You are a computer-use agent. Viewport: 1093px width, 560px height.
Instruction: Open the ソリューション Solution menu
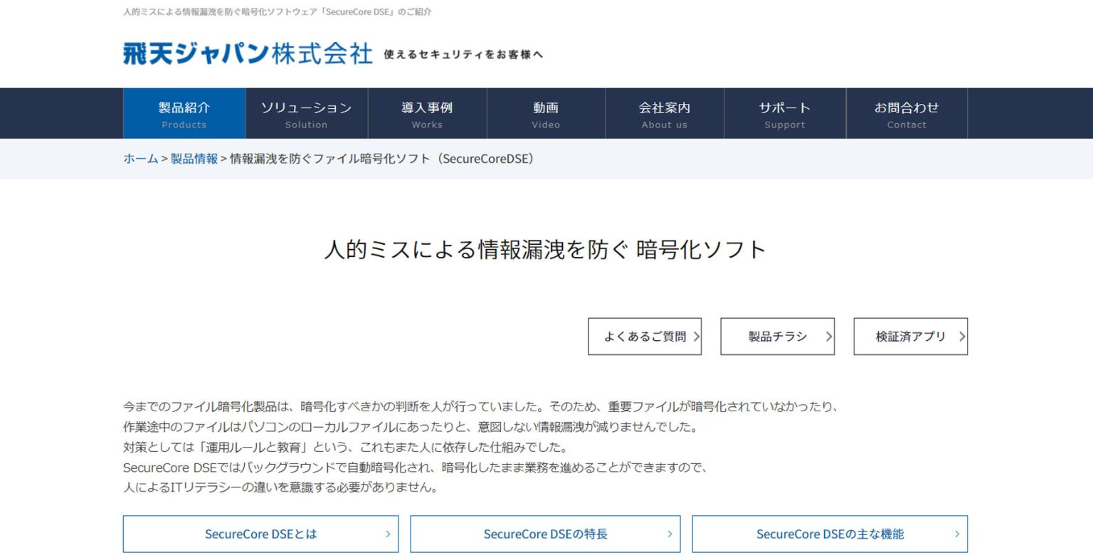[x=307, y=114]
